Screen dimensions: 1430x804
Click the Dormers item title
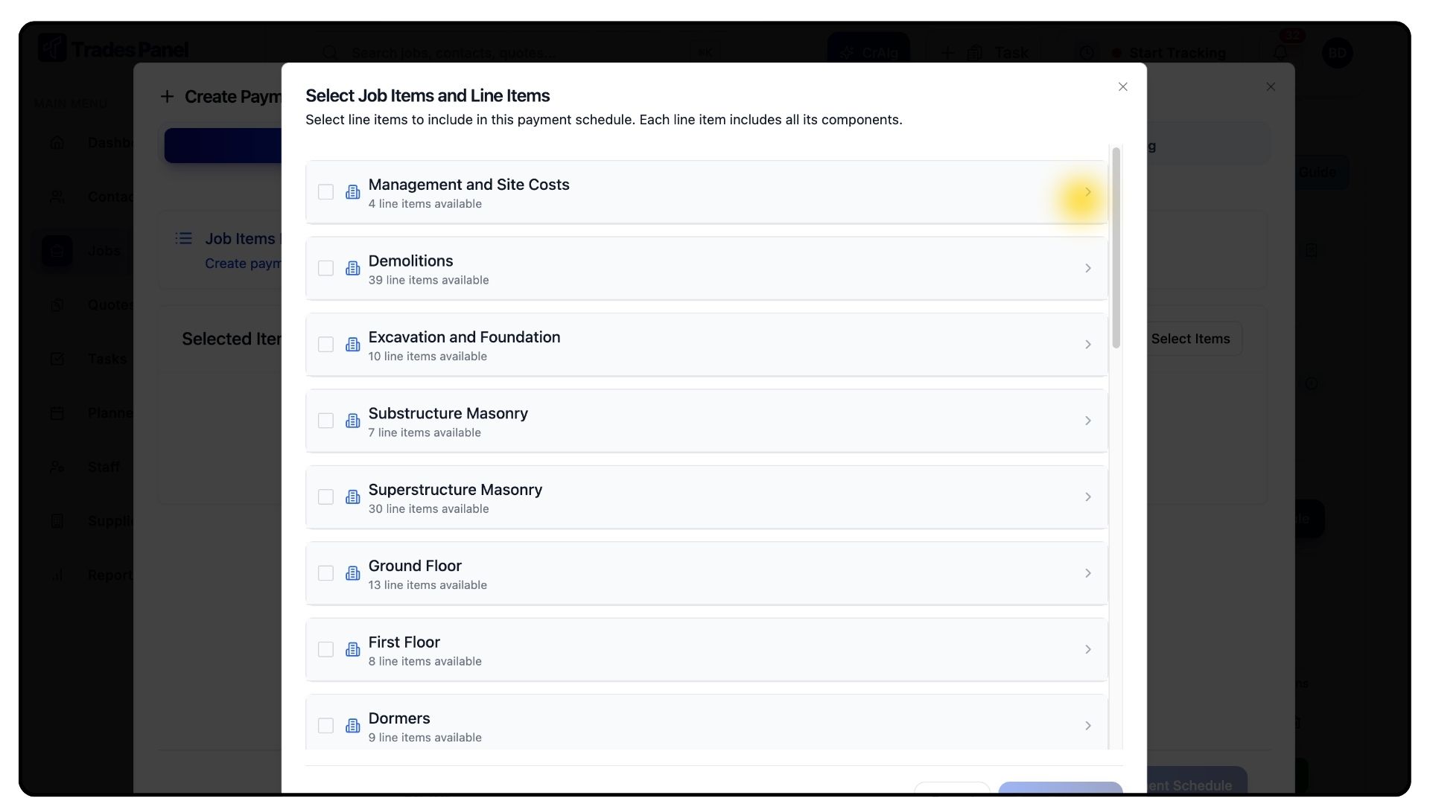pyautogui.click(x=398, y=718)
